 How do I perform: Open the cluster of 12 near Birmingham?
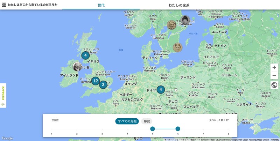(x=96, y=81)
